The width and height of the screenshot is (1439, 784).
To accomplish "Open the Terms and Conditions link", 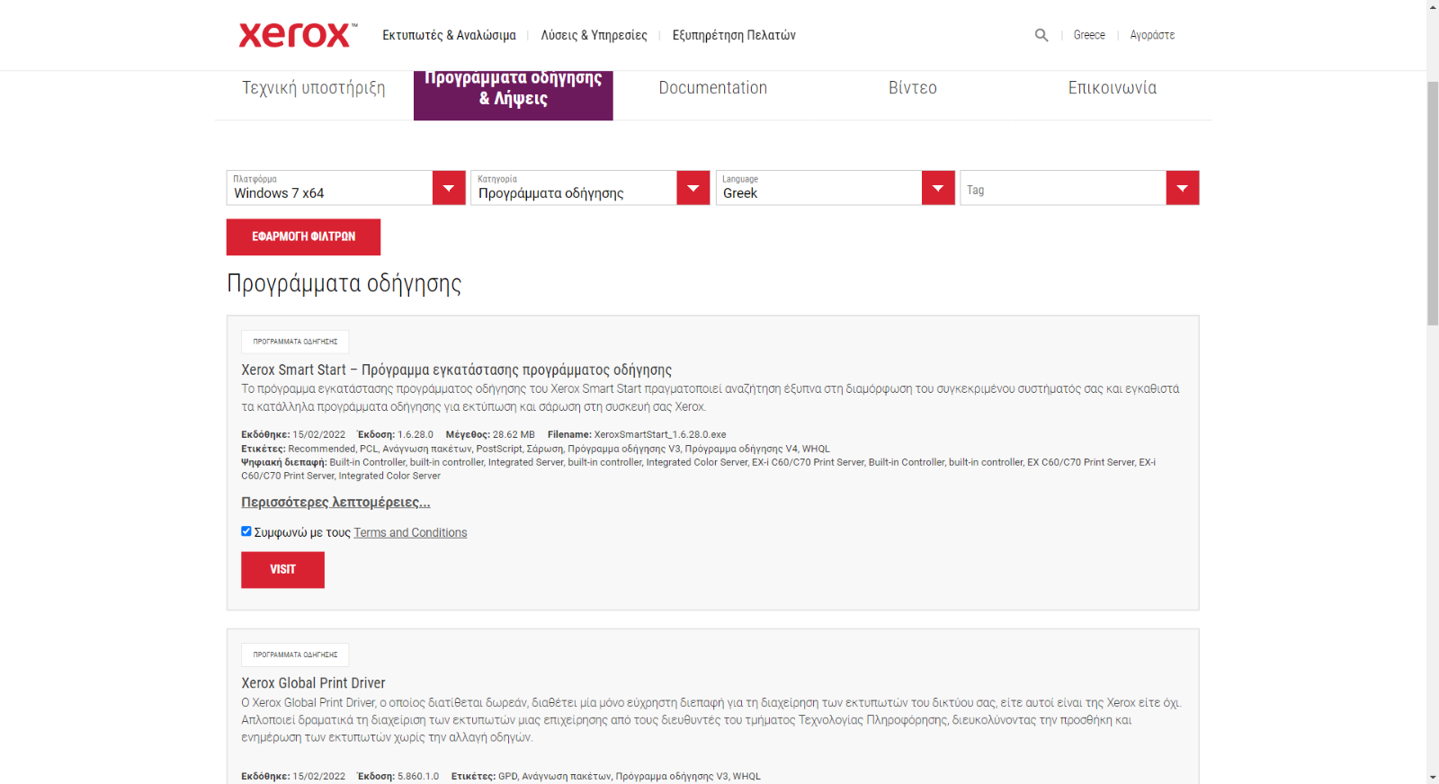I will [x=410, y=532].
